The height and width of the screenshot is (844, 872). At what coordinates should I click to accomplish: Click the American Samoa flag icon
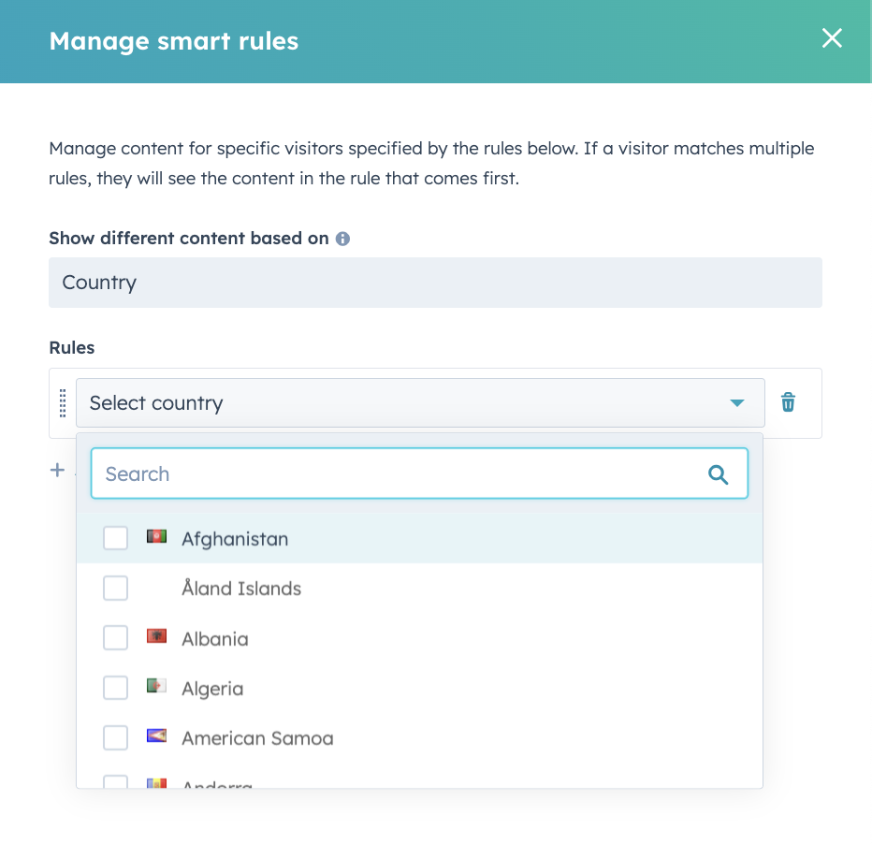pyautogui.click(x=156, y=737)
